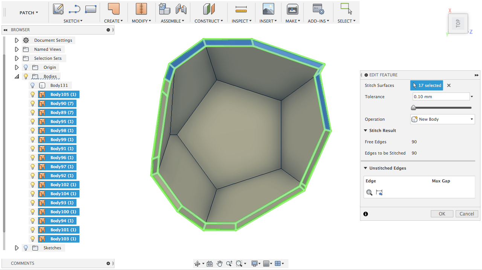Collapse the Stitch Result section
This screenshot has height=270, width=482.
pyautogui.click(x=366, y=130)
